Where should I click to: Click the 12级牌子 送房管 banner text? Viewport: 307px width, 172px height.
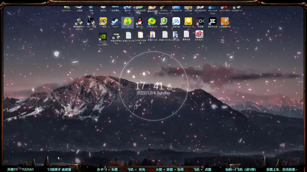tap(59, 169)
